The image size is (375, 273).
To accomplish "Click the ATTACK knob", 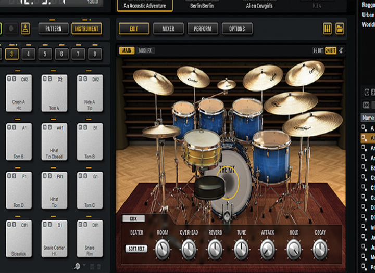I will coord(268,249).
